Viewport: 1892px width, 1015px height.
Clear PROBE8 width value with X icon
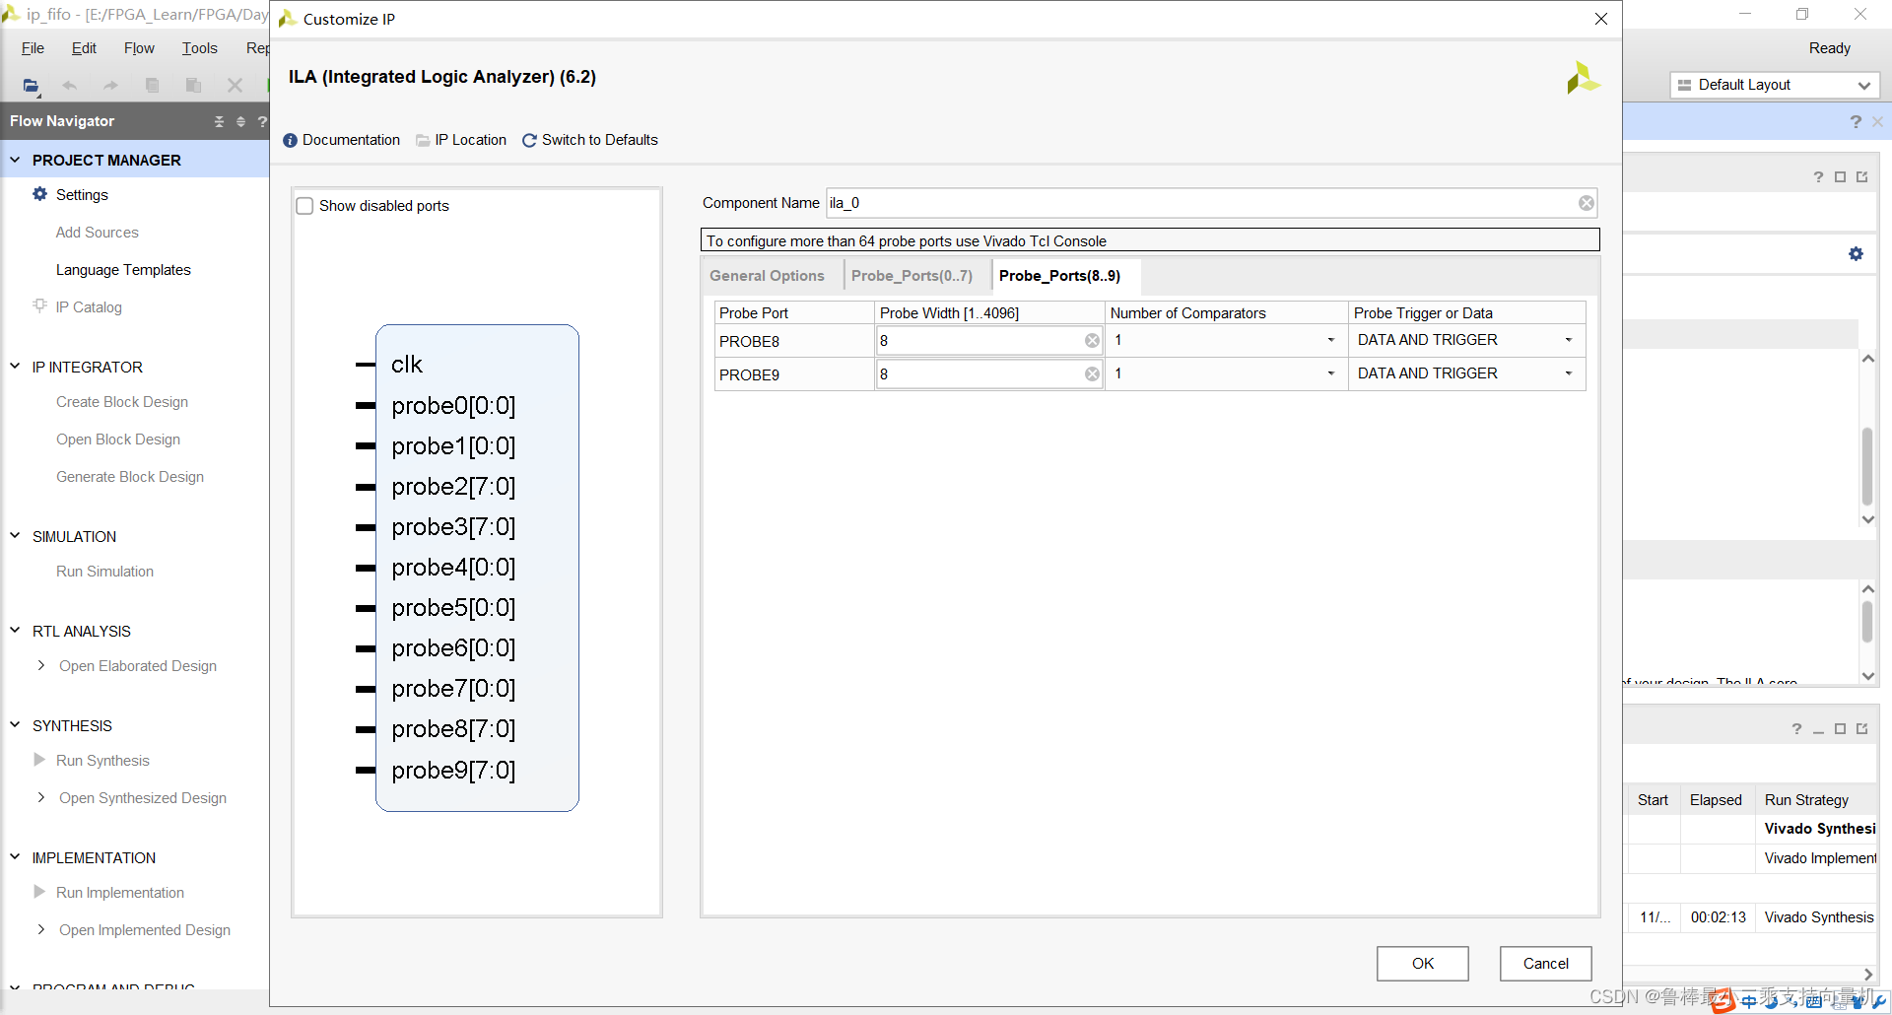pos(1092,341)
